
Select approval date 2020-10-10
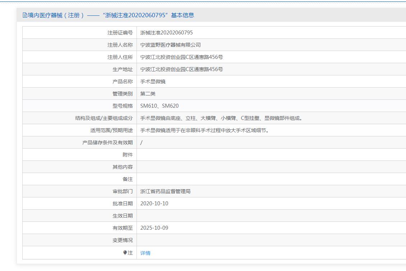tap(154, 204)
